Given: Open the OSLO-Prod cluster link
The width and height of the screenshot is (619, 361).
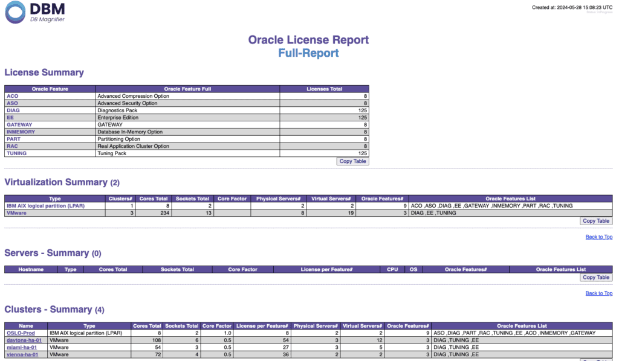Looking at the screenshot, I should (21, 333).
